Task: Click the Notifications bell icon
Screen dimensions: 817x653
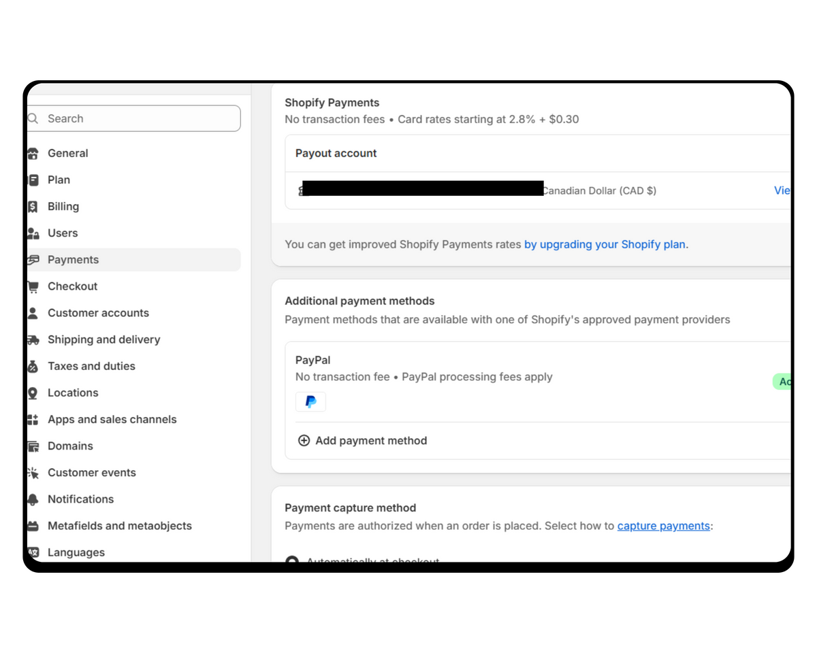Action: 33,499
